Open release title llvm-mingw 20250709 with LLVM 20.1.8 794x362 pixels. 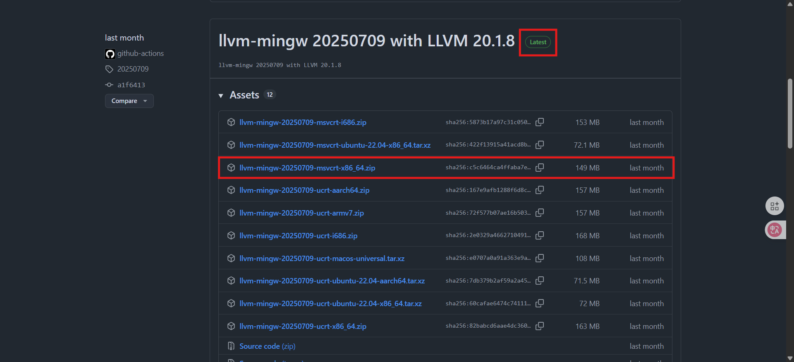[366, 41]
